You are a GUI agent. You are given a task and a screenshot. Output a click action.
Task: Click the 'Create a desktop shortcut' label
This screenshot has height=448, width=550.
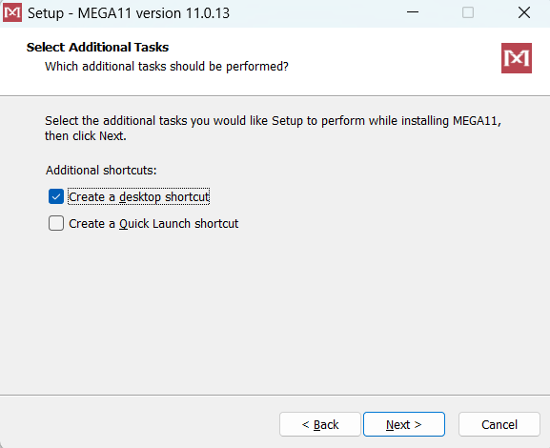(139, 196)
